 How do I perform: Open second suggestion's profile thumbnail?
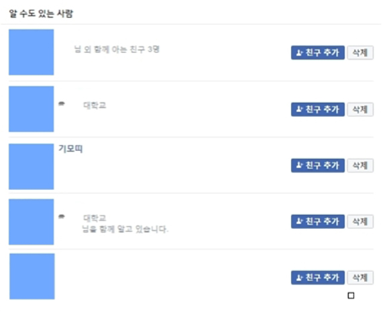(32, 109)
